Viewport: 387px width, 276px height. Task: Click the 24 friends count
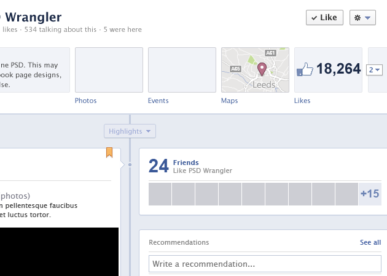pyautogui.click(x=158, y=166)
